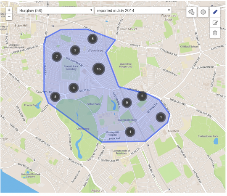Viewport: 227px width, 196px height.
Task: Click the 5 marker near Picton Rd
Action: click(x=92, y=39)
